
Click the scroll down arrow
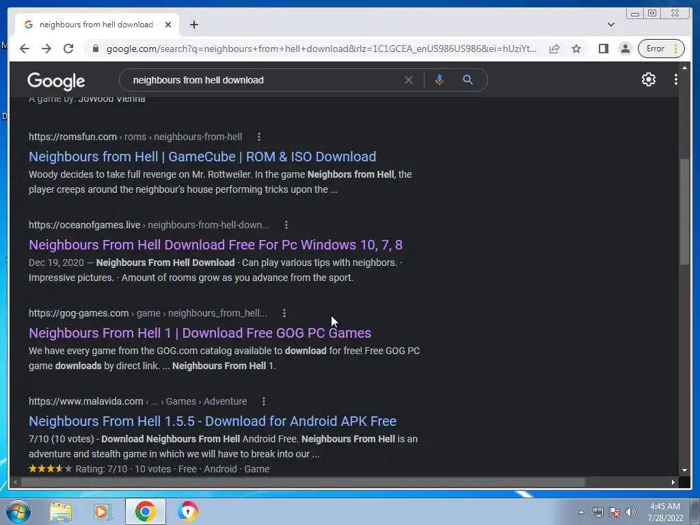point(684,470)
